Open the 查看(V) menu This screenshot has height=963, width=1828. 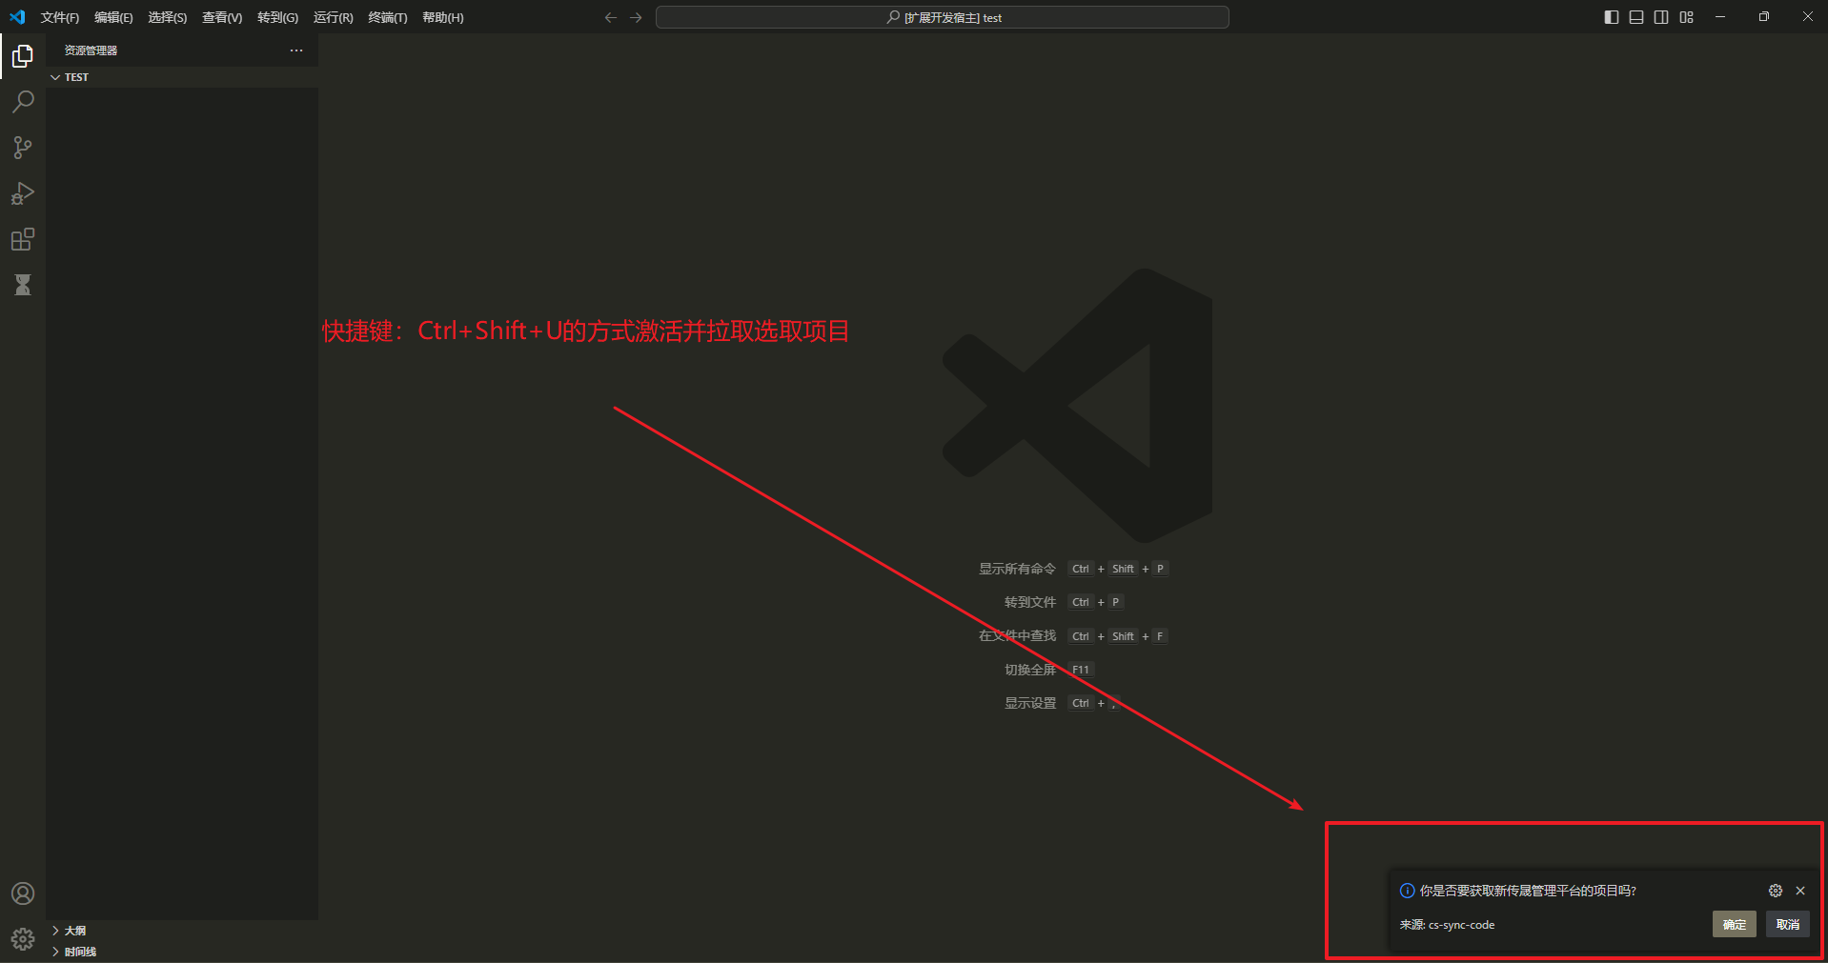pyautogui.click(x=222, y=17)
